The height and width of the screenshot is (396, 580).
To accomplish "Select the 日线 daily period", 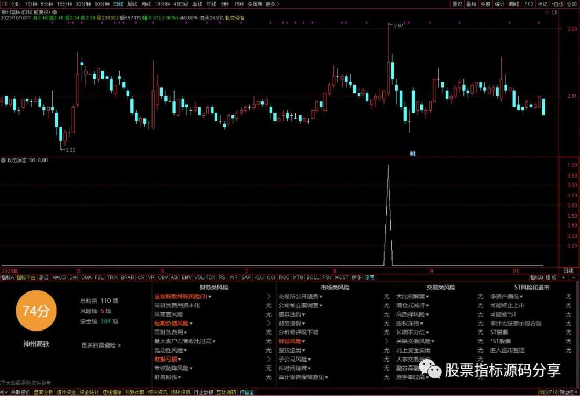I will pos(118,4).
